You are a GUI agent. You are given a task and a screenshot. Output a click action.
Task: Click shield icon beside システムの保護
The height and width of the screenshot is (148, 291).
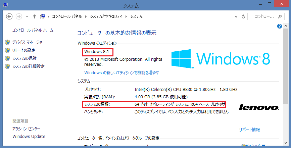pos(7,58)
